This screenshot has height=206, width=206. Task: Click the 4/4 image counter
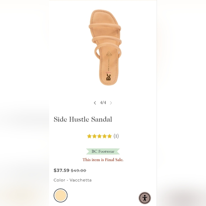click(103, 103)
